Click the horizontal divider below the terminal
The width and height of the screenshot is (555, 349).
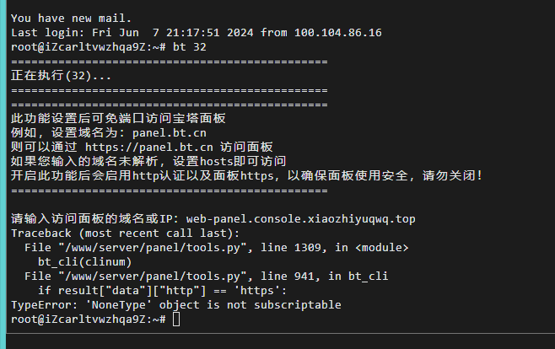pos(281,333)
